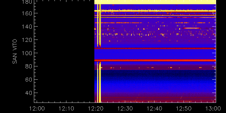Click the 80 frequency axis label

[29, 66]
